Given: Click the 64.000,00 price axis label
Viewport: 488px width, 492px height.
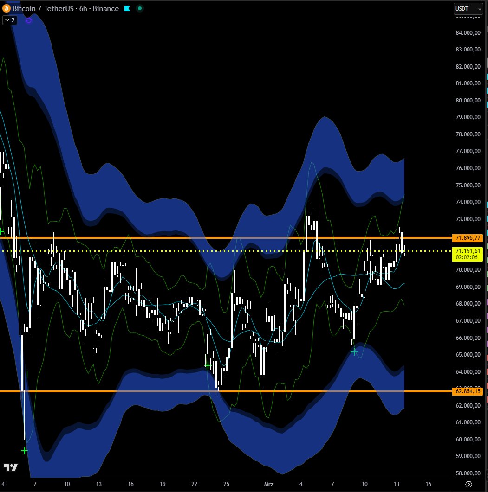Looking at the screenshot, I should click(x=468, y=371).
